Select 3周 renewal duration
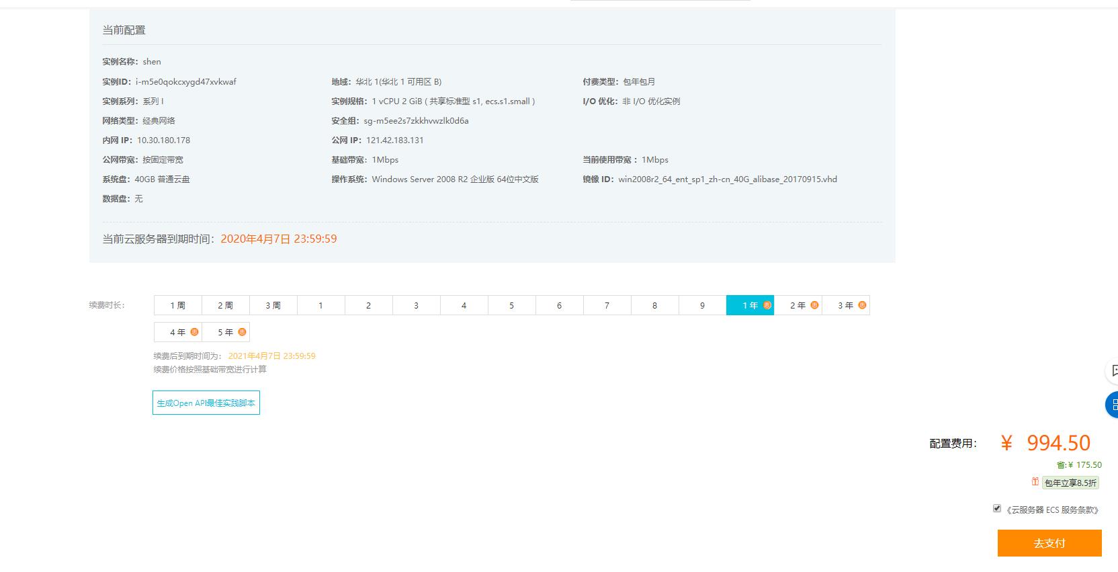Viewport: 1118px width, 572px height. pos(273,306)
